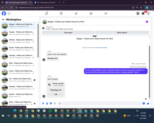Open Orlando conversation in the list

[x=18, y=88]
